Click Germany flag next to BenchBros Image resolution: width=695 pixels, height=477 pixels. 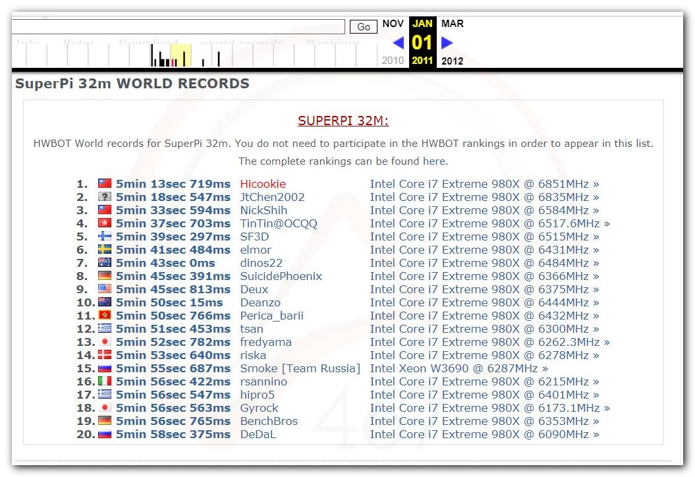click(105, 420)
